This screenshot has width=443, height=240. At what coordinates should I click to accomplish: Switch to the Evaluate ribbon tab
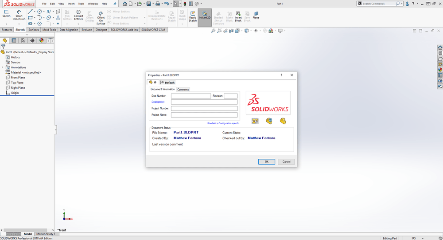pos(87,30)
